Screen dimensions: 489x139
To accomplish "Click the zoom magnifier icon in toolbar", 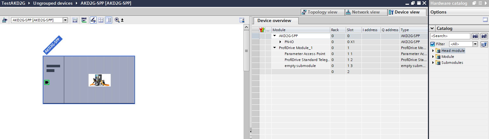I will (117, 20).
